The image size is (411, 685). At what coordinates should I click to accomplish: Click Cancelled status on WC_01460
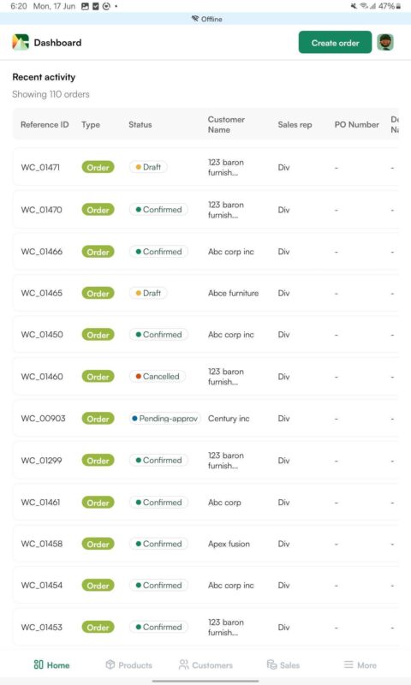point(158,376)
